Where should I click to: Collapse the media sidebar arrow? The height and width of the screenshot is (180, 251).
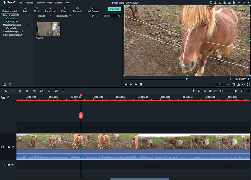pyautogui.click(x=32, y=50)
